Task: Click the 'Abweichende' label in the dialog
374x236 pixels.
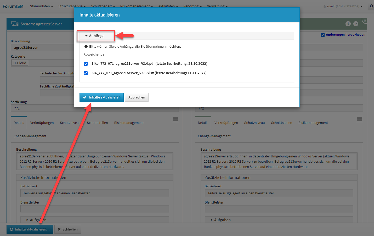Action: [x=94, y=54]
